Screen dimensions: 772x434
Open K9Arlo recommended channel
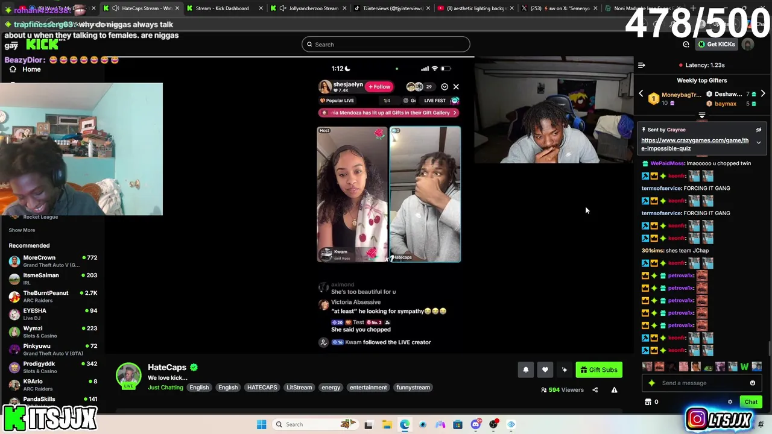pyautogui.click(x=53, y=385)
